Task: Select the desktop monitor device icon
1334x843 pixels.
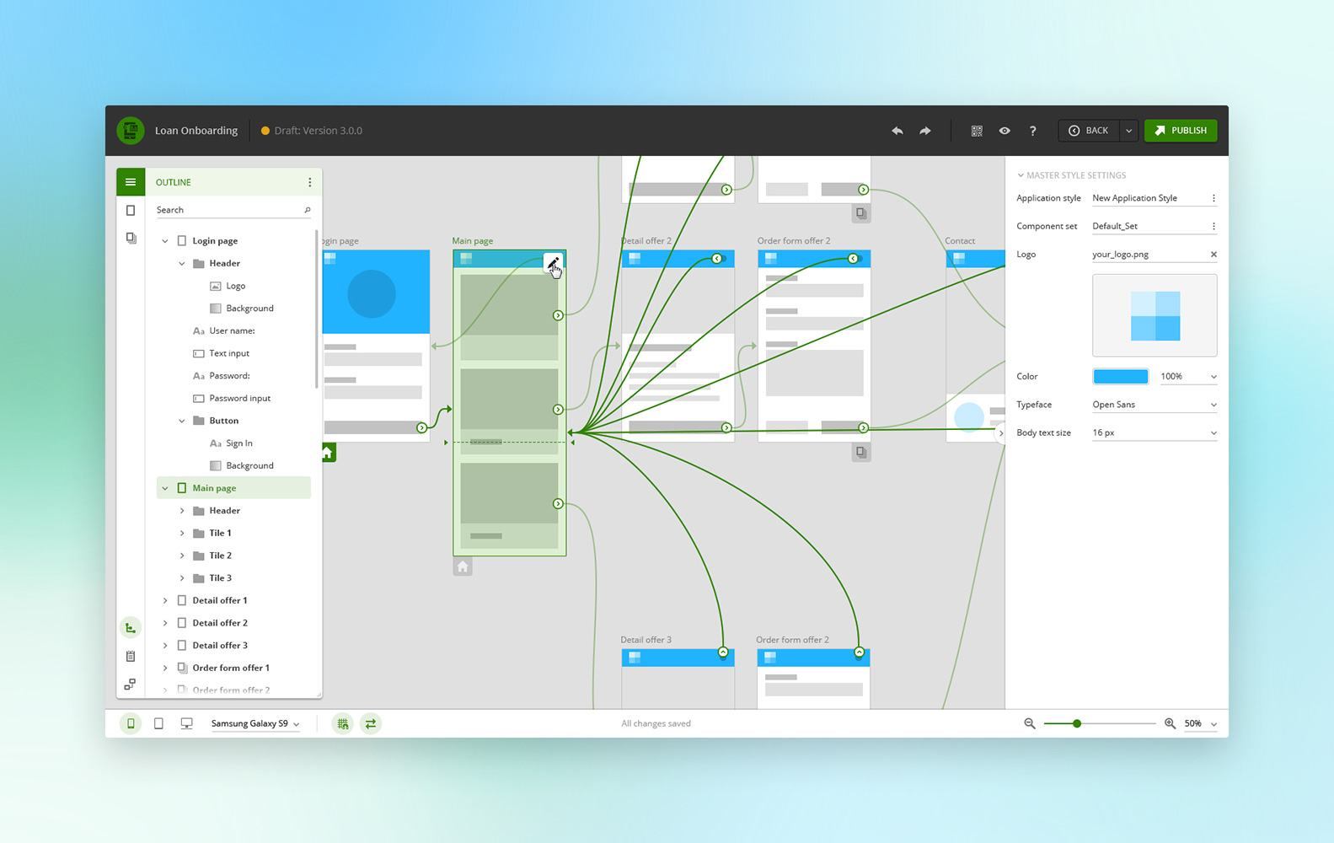Action: click(x=187, y=723)
